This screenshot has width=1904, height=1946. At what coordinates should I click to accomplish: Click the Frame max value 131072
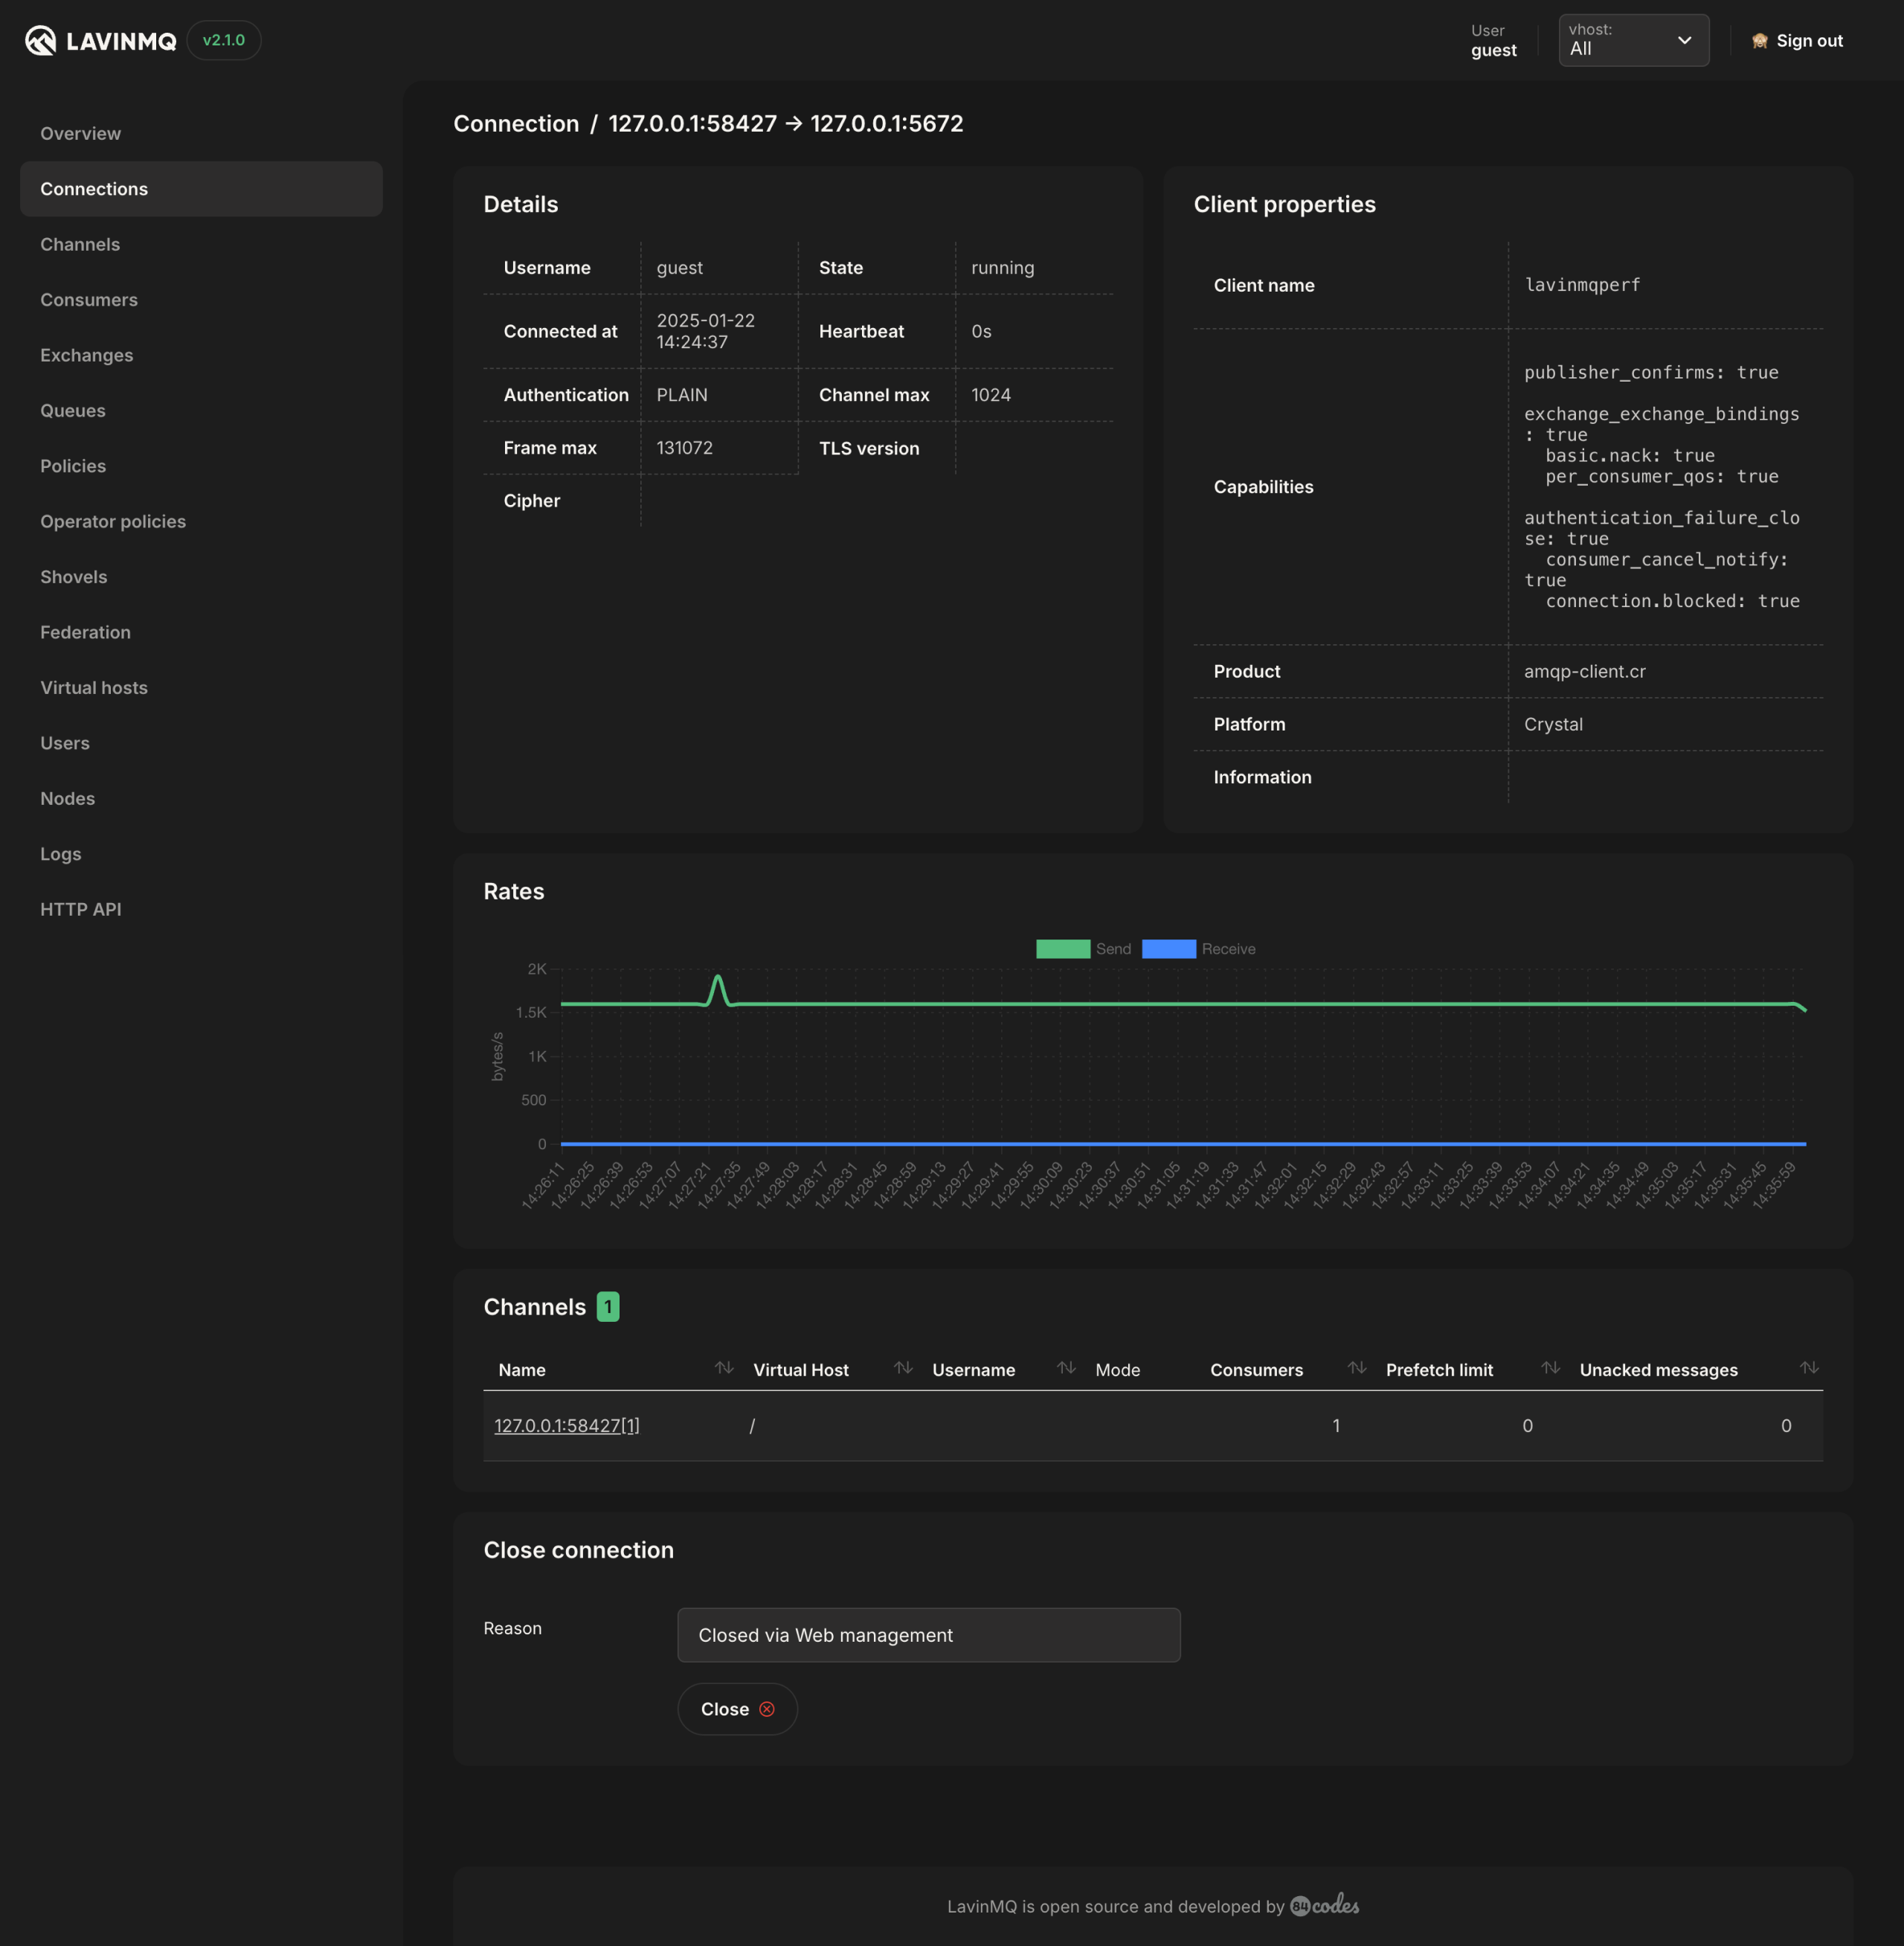pyautogui.click(x=684, y=448)
